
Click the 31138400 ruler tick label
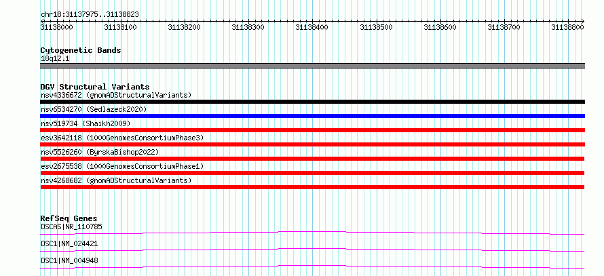click(312, 27)
